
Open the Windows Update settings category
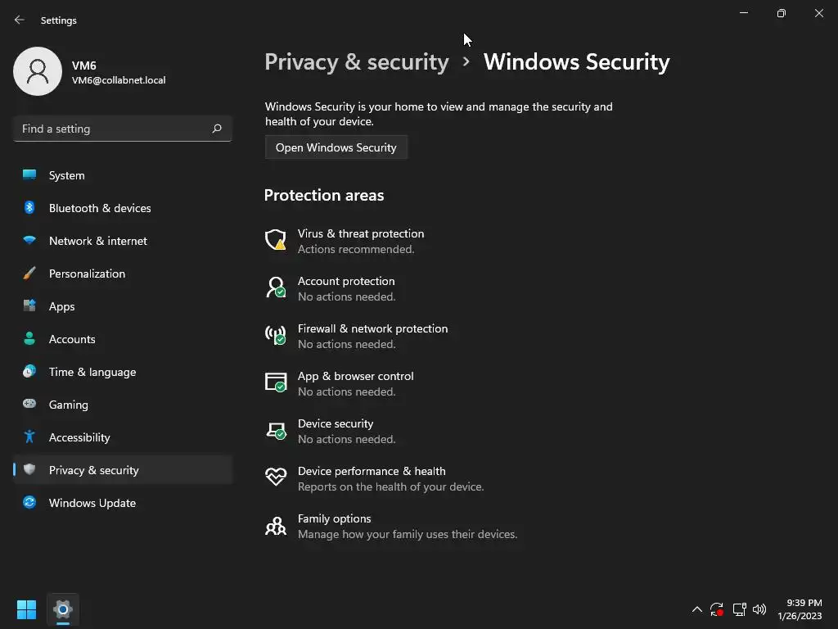92,503
